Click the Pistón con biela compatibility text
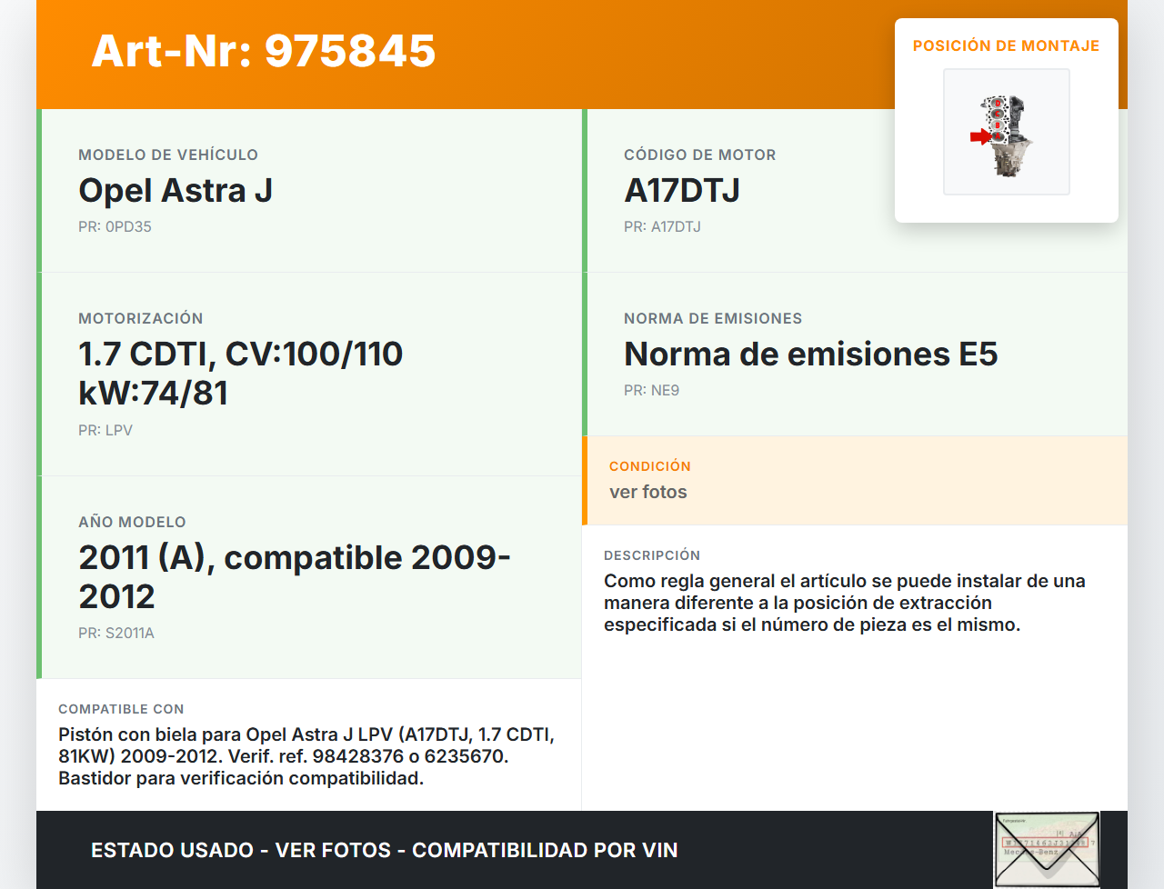The image size is (1164, 889). [306, 756]
